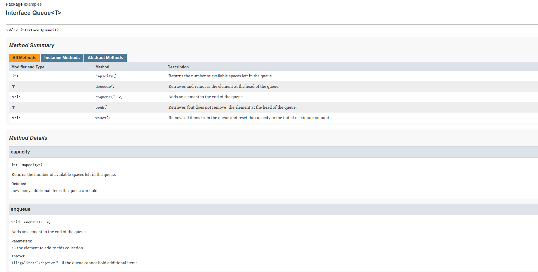Click 'if the queue cannot hold additional items'
This screenshot has width=538, height=272.
(100, 263)
